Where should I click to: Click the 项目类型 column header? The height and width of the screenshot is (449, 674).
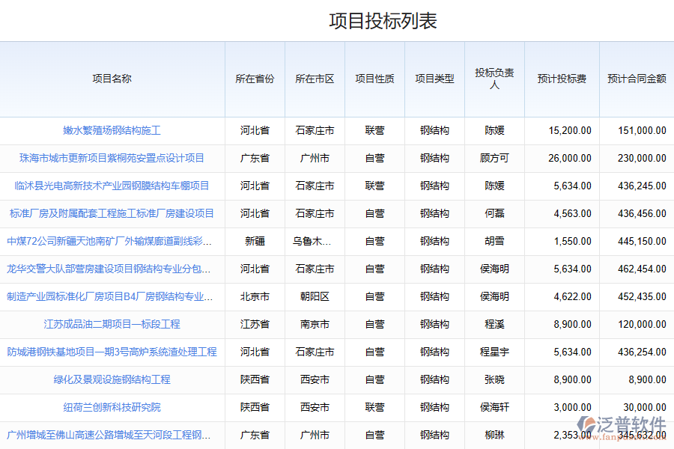(434, 79)
